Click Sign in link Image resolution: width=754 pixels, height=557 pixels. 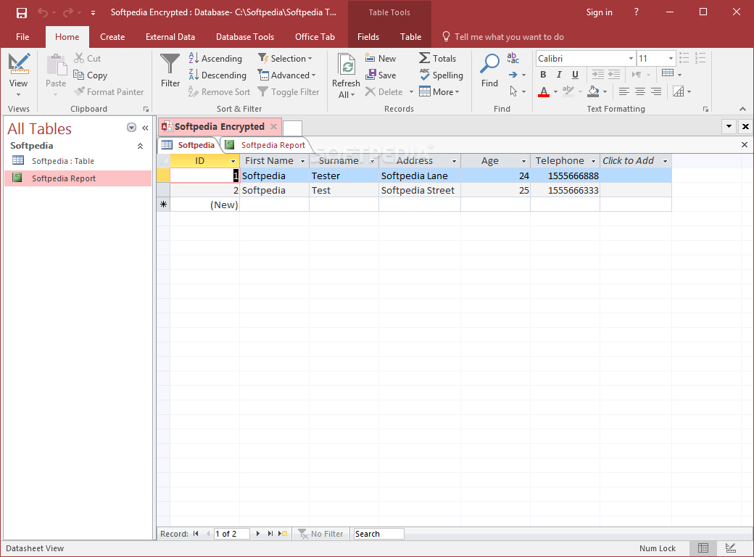(599, 12)
